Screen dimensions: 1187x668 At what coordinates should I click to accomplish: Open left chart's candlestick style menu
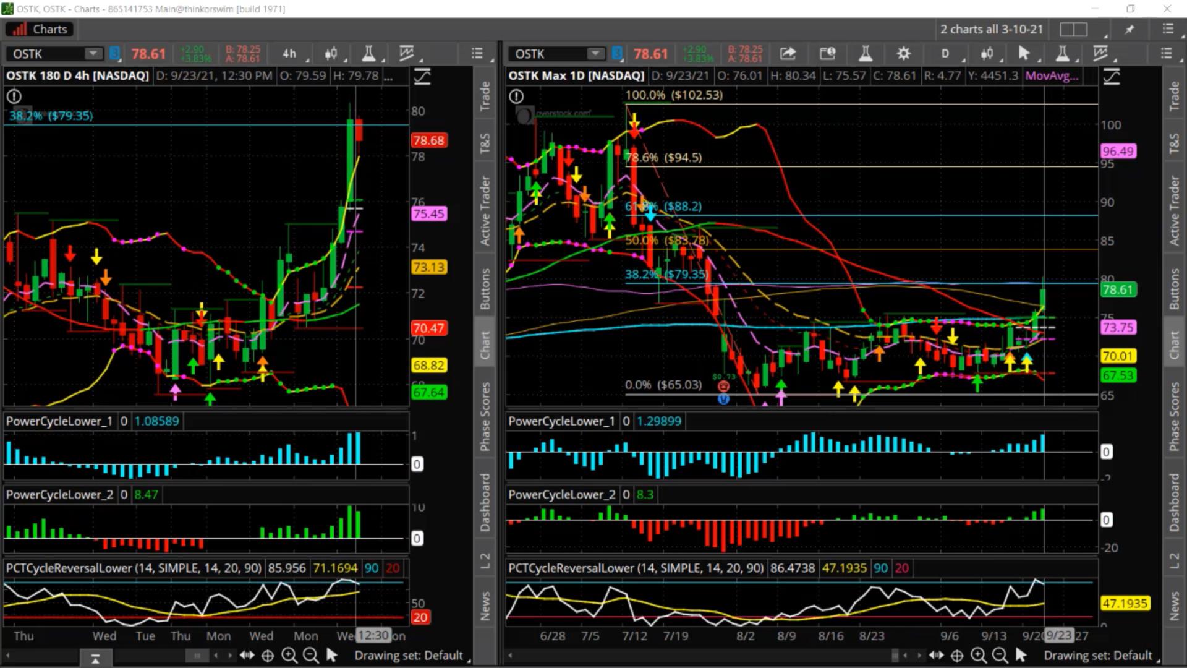coord(331,54)
